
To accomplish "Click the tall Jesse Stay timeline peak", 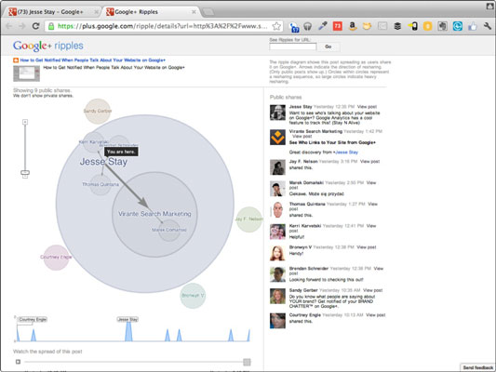I will [128, 331].
